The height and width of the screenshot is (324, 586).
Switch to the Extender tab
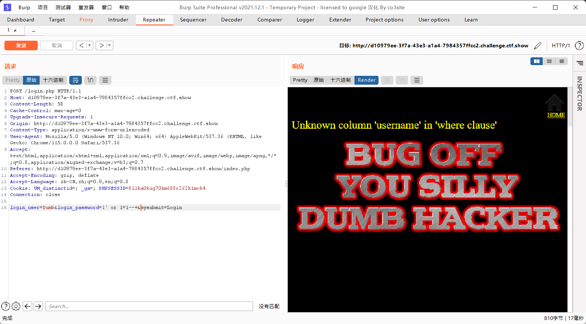click(x=340, y=20)
